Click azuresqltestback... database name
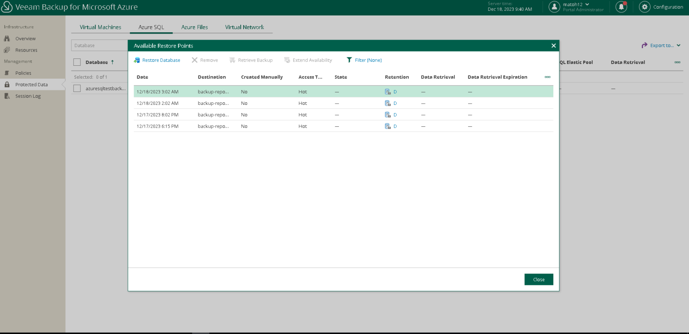Viewport: 689px width, 334px height. (x=106, y=88)
